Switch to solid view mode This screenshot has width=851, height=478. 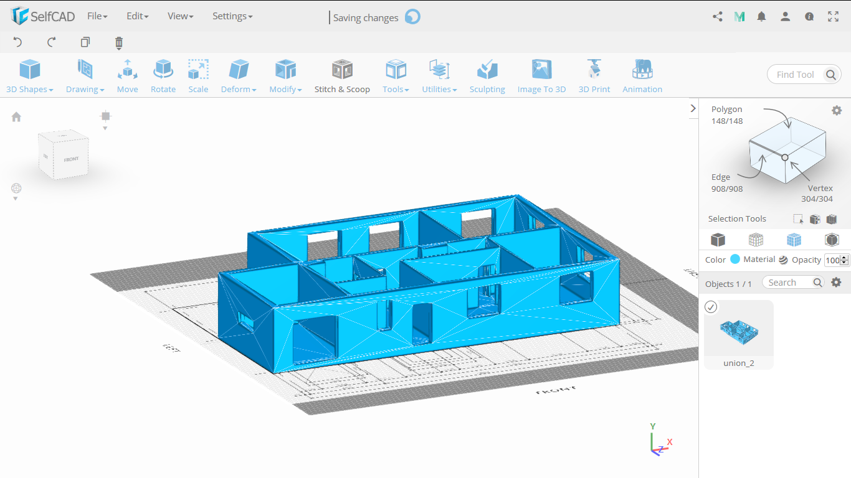[718, 240]
